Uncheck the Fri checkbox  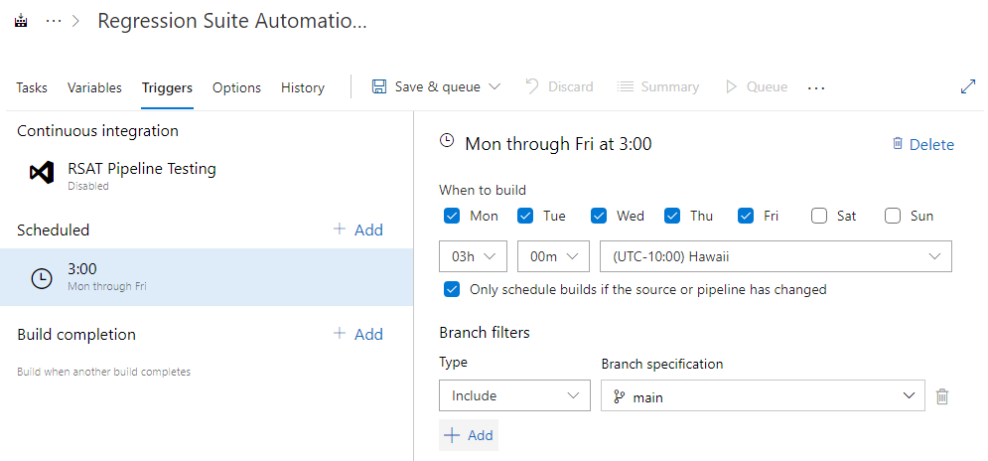click(746, 216)
